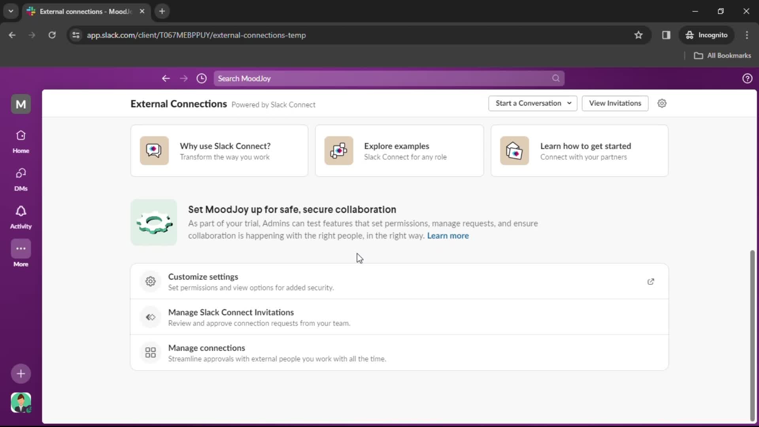This screenshot has height=427, width=759.
Task: Click the back navigation arrow
Action: (166, 78)
